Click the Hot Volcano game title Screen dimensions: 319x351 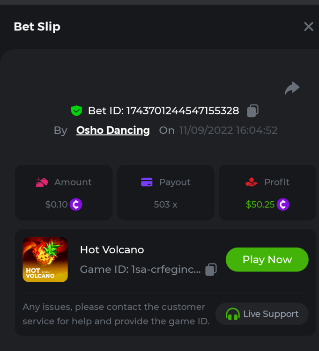[112, 250]
